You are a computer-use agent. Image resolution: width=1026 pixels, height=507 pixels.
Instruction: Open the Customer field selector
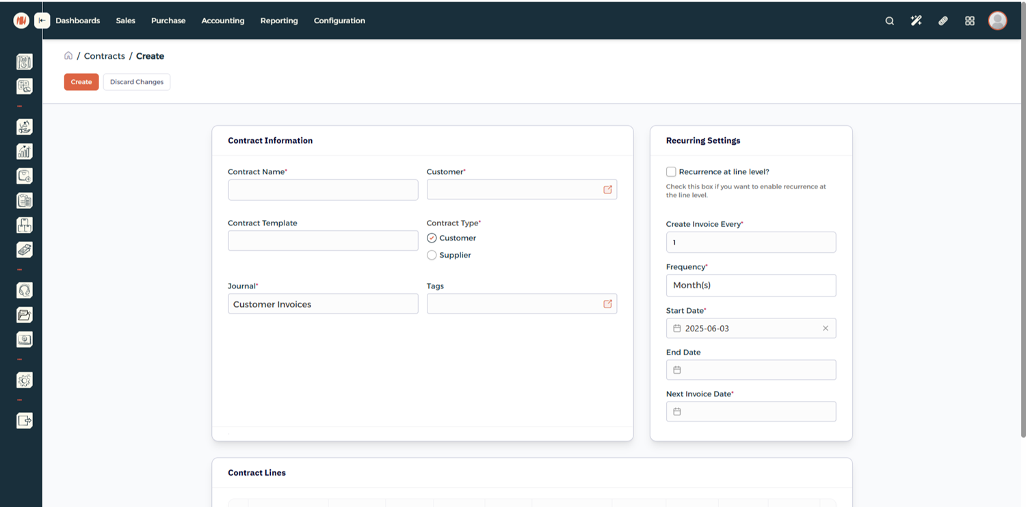click(522, 189)
